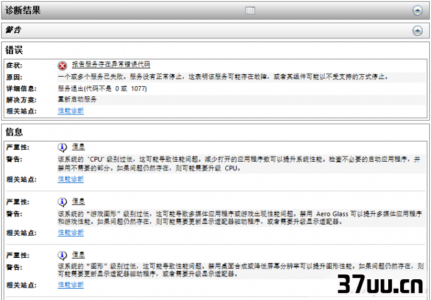The image size is (431, 300).
Task: Select the 错误 section heading
Action: [14, 50]
